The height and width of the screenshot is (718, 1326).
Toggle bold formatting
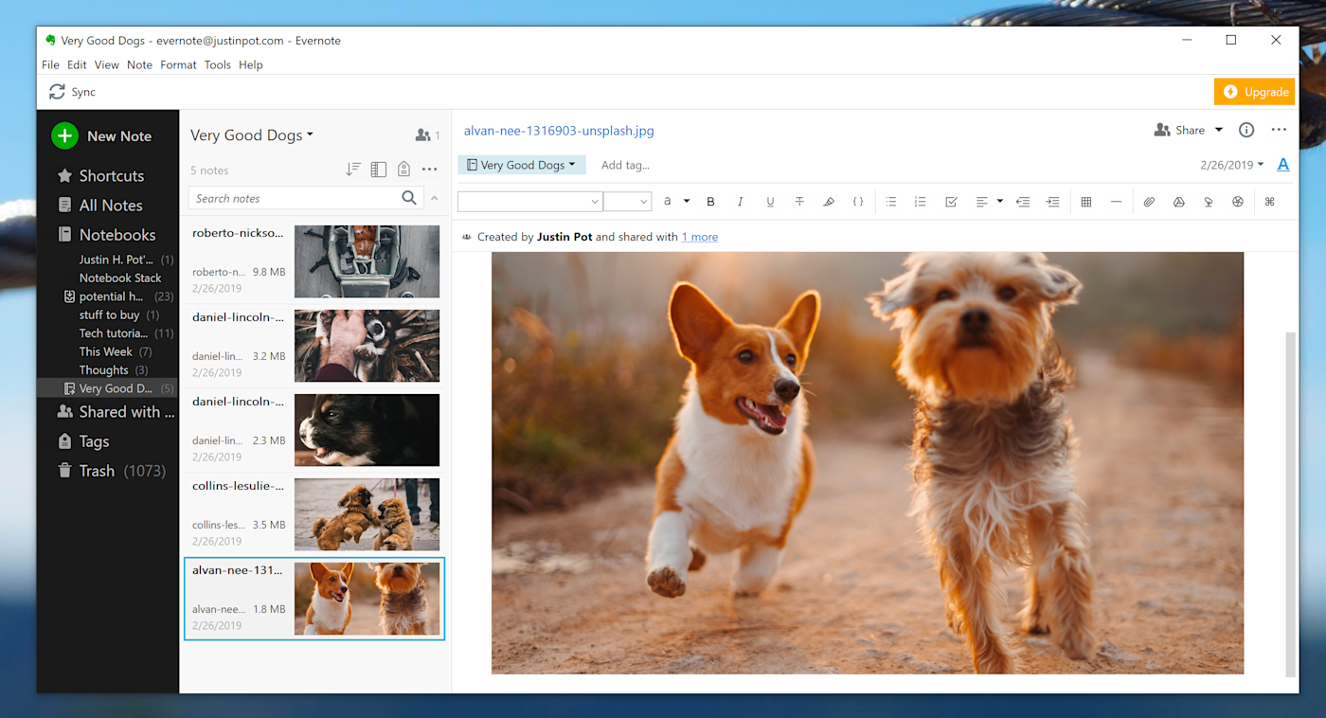coord(710,202)
